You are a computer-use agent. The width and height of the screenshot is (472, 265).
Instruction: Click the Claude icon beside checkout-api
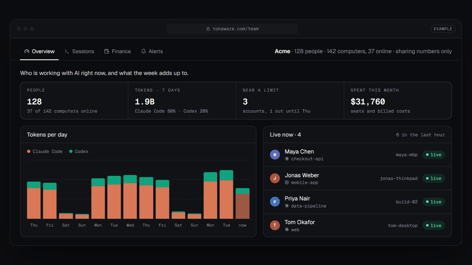click(x=287, y=159)
